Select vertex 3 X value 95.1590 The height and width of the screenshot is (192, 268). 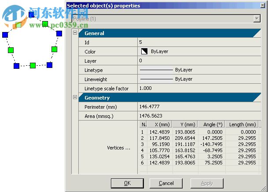[161, 144]
